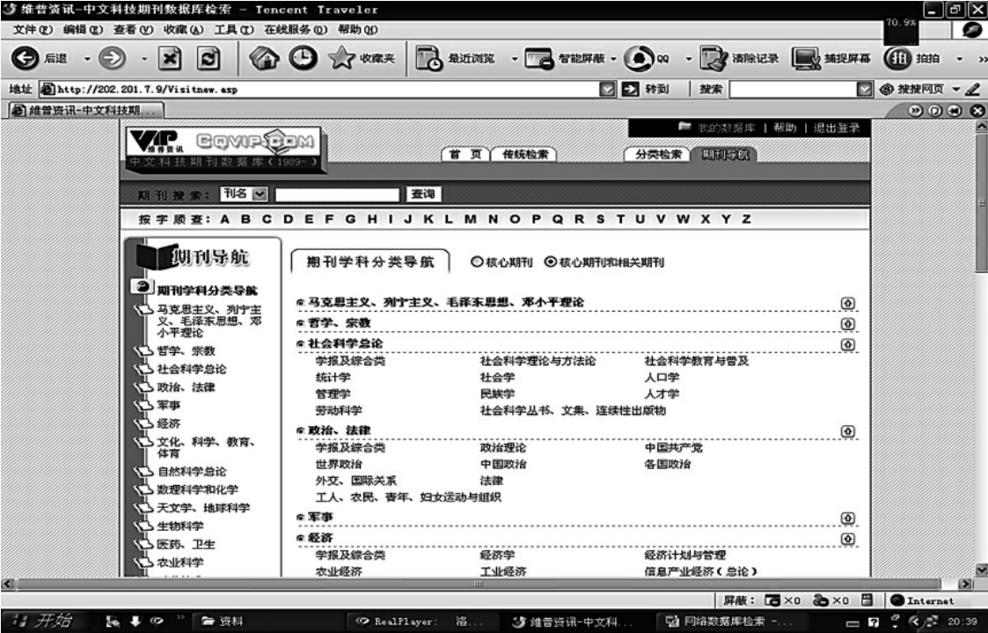Collapse 社会科学总论 section arrow icon
The width and height of the screenshot is (988, 633).
(847, 344)
